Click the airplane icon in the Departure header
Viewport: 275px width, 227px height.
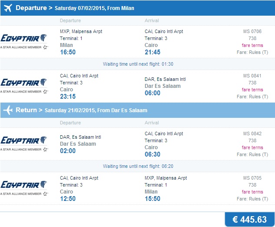click(7, 8)
